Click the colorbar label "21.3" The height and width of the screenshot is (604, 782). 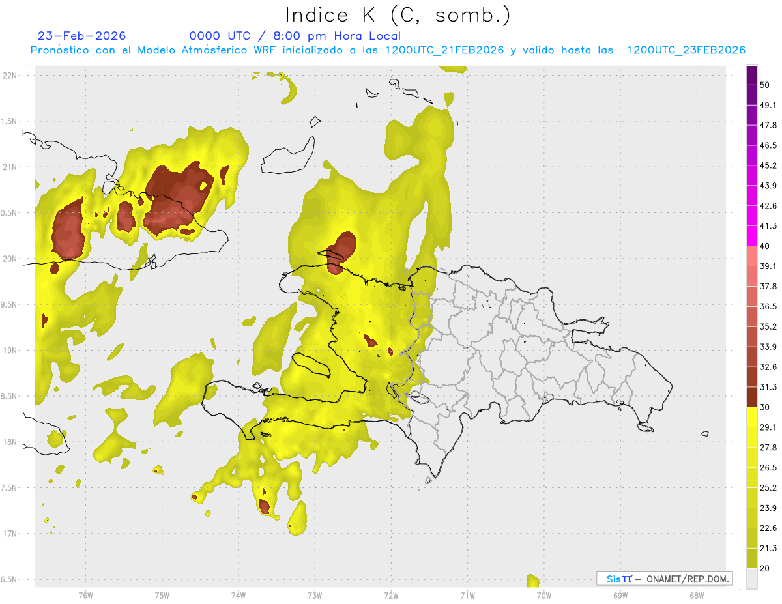[x=768, y=548]
